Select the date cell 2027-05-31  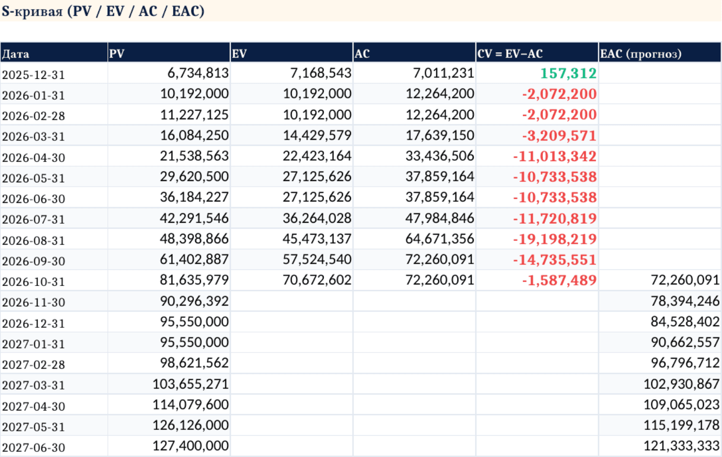pyautogui.click(x=33, y=427)
